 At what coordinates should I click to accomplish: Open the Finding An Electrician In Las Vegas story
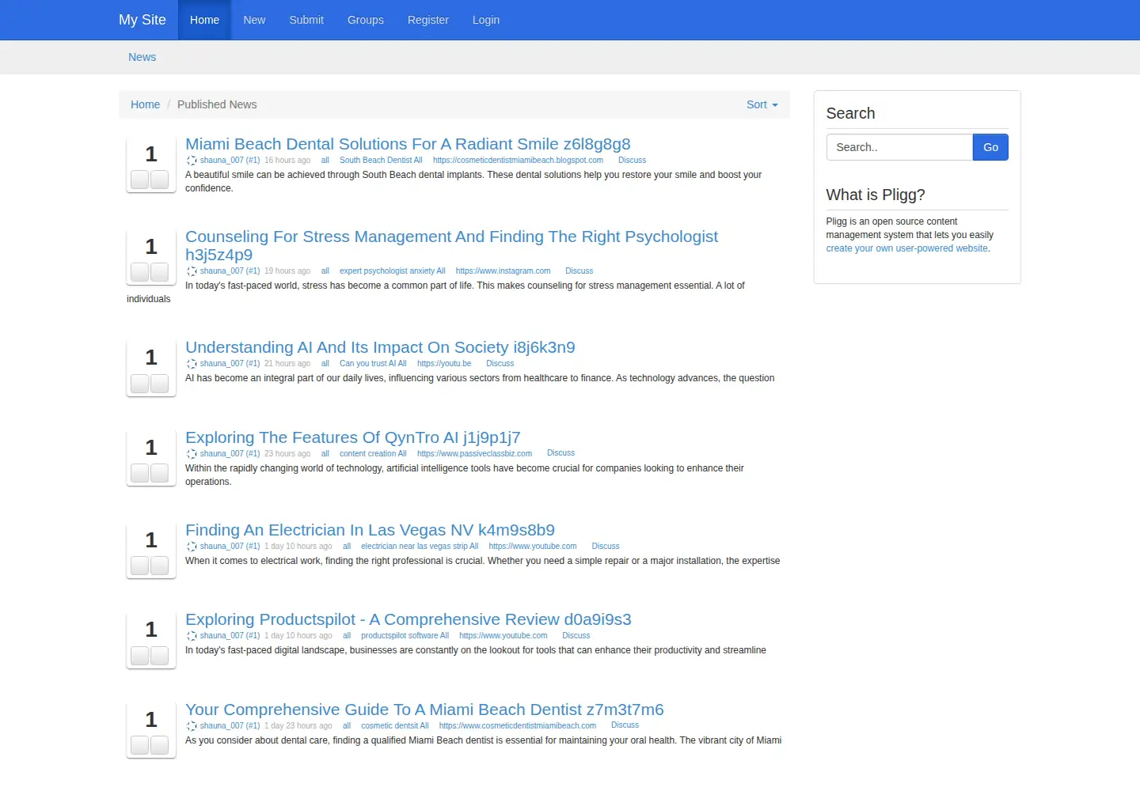click(x=370, y=530)
